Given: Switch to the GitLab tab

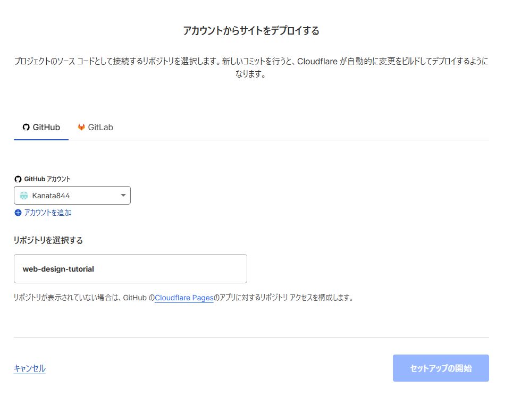Looking at the screenshot, I should click(x=96, y=127).
